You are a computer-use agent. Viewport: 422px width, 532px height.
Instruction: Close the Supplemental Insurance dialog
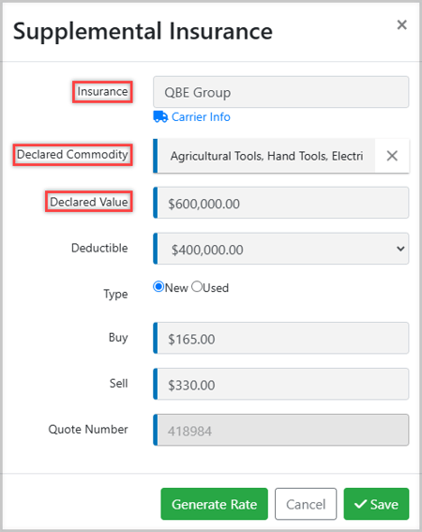pyautogui.click(x=401, y=24)
